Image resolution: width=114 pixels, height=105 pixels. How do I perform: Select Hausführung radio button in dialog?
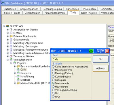pos(53,86)
